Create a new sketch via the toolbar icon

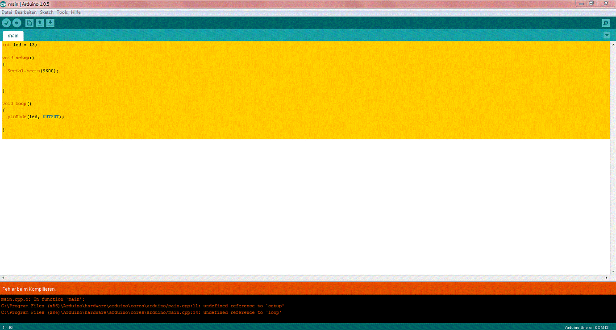tap(29, 22)
